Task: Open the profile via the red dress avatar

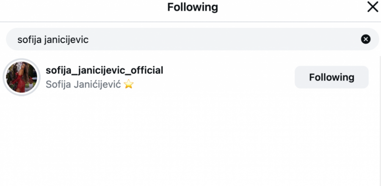Action: (22, 77)
